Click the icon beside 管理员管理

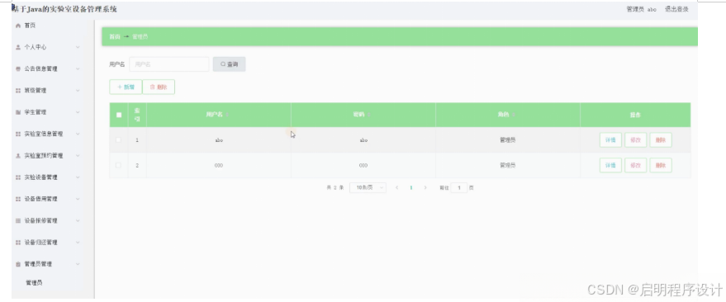coord(18,264)
